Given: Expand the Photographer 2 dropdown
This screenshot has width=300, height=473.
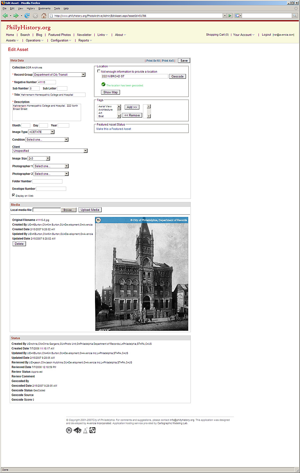Looking at the screenshot, I should tap(66, 174).
